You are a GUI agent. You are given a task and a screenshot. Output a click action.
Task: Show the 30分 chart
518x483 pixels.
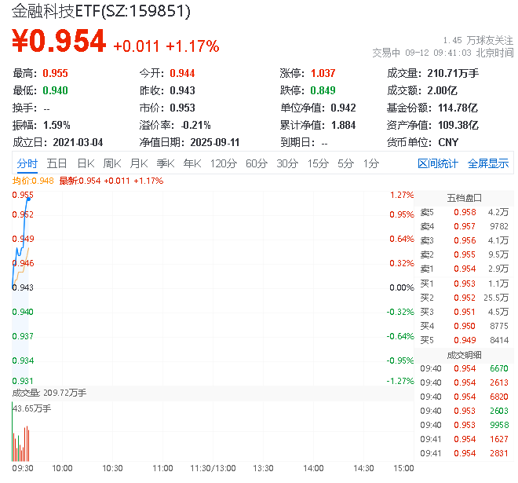pyautogui.click(x=287, y=163)
